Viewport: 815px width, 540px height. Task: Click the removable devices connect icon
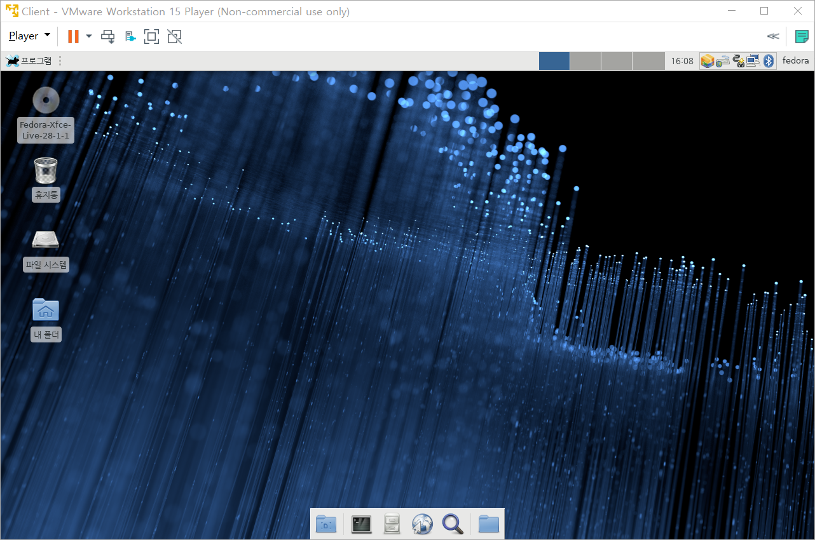pyautogui.click(x=130, y=36)
